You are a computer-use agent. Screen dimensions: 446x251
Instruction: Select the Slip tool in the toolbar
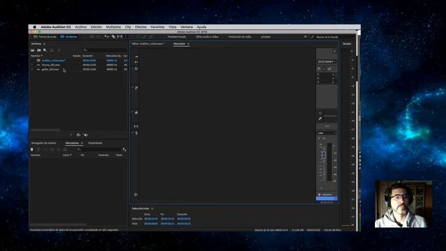click(x=120, y=37)
